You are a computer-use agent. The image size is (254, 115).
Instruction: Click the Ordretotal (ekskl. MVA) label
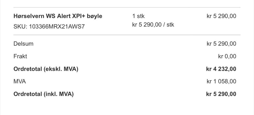pyautogui.click(x=46, y=69)
